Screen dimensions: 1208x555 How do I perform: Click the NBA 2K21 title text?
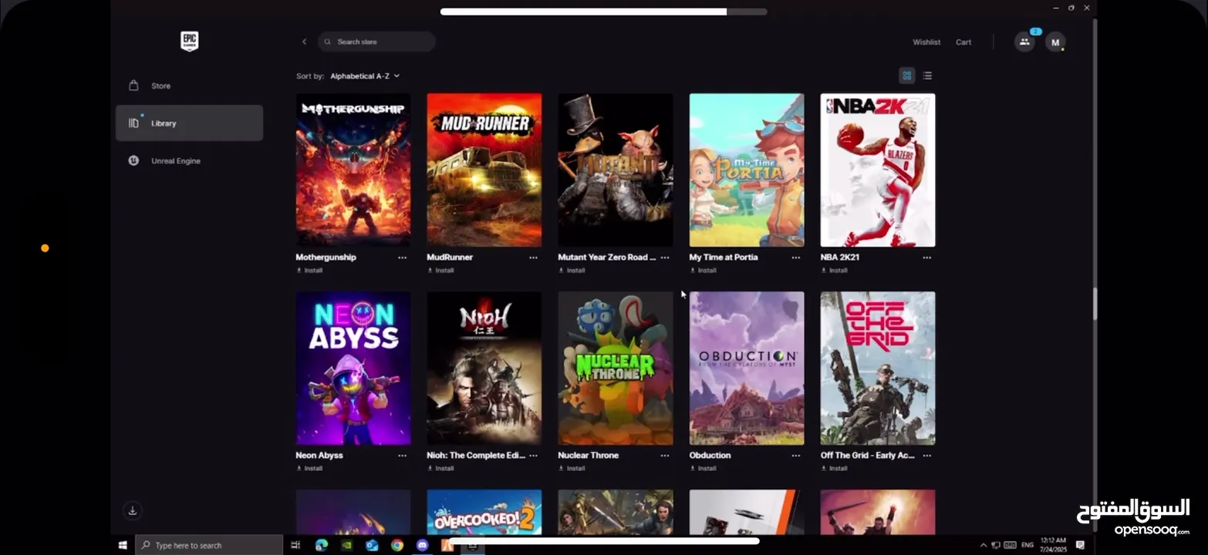840,257
